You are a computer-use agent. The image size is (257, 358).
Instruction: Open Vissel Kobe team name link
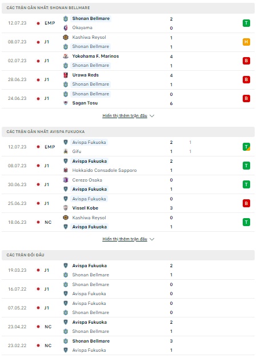point(85,208)
